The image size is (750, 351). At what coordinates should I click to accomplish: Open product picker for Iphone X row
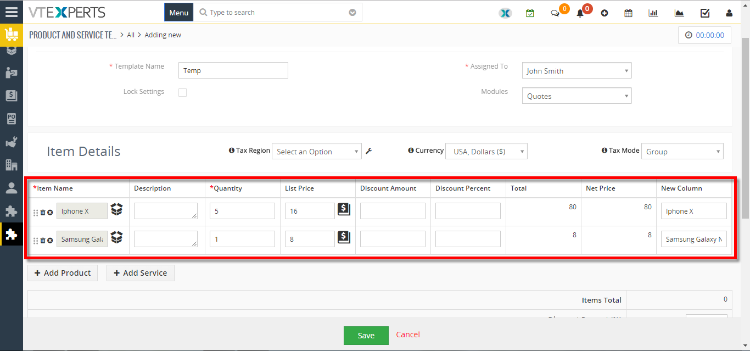click(x=116, y=209)
